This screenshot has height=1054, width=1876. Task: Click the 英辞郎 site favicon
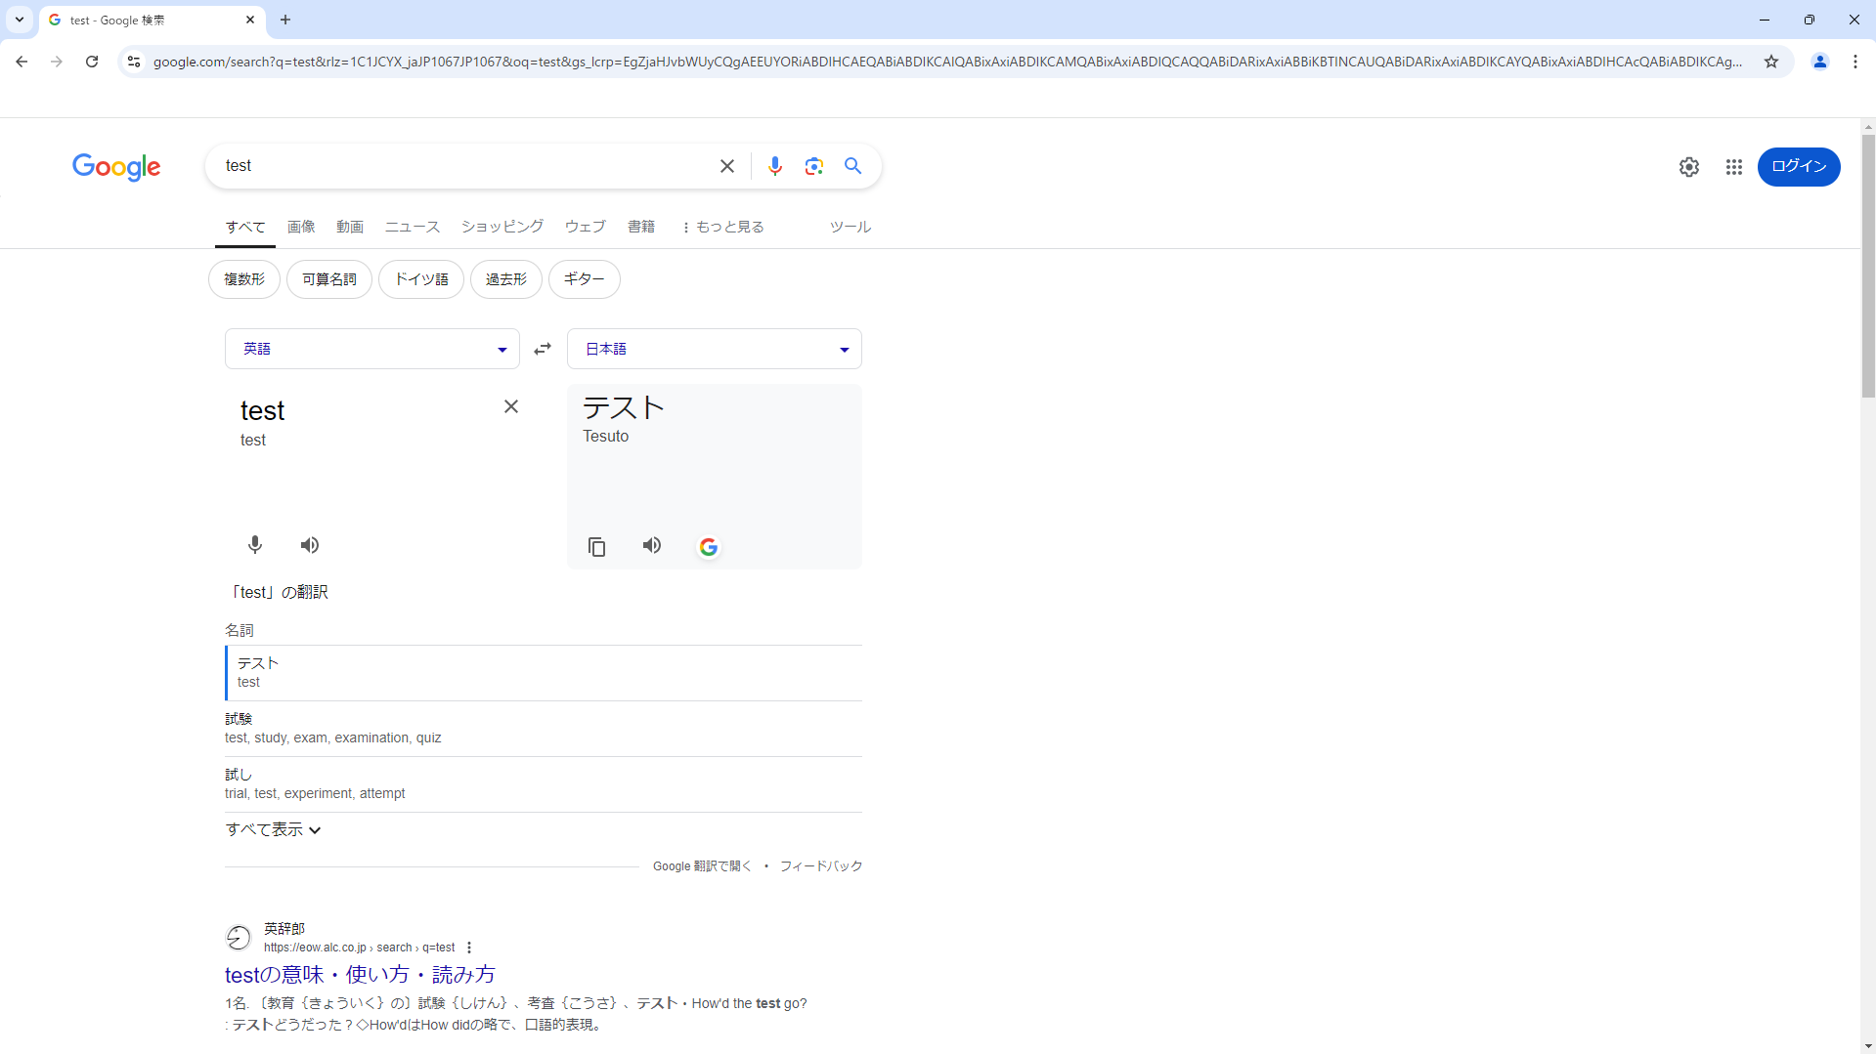tap(239, 938)
